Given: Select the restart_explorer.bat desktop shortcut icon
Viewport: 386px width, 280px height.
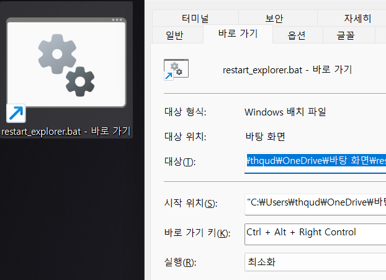Looking at the screenshot, I should click(66, 63).
